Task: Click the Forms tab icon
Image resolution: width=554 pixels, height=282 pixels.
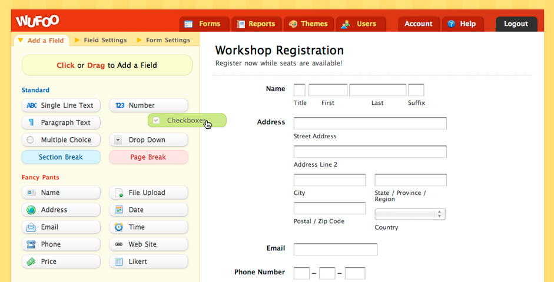Action: tap(188, 24)
